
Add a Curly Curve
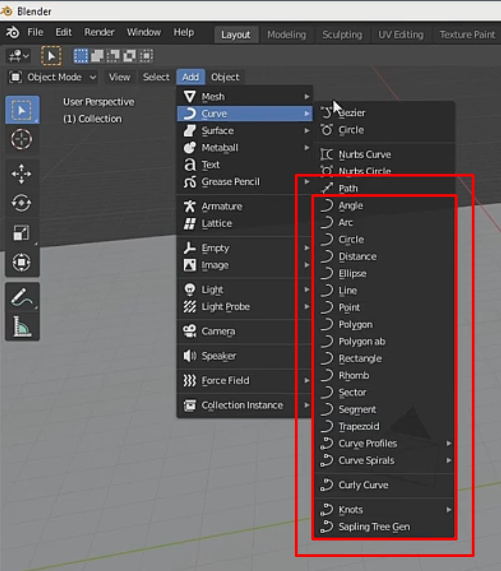pyautogui.click(x=385, y=485)
